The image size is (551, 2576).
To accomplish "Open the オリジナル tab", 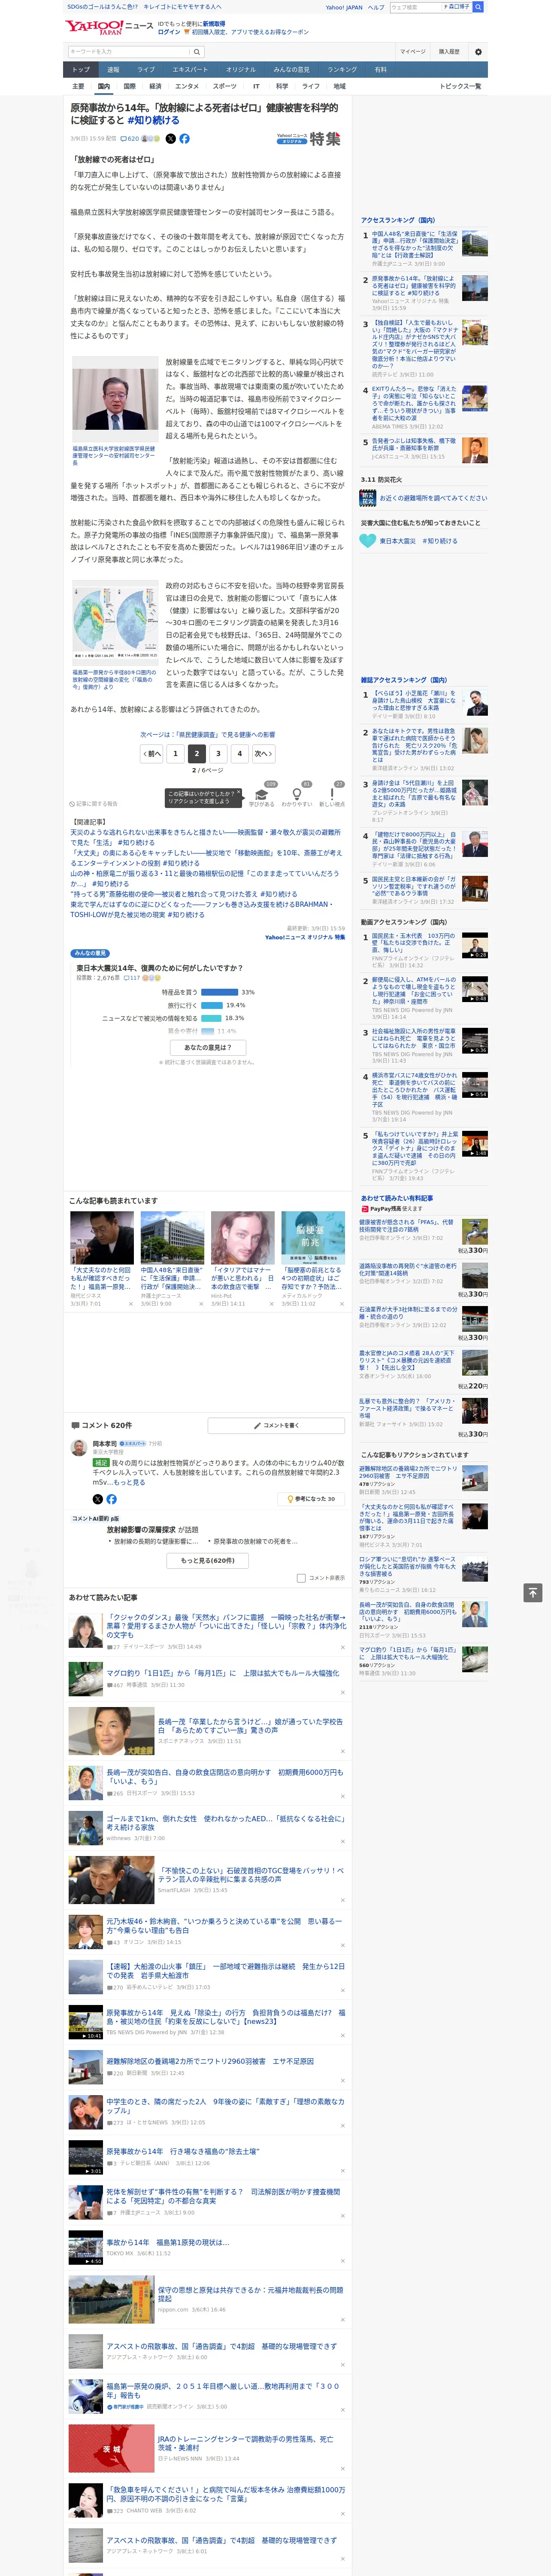I will click(x=241, y=70).
